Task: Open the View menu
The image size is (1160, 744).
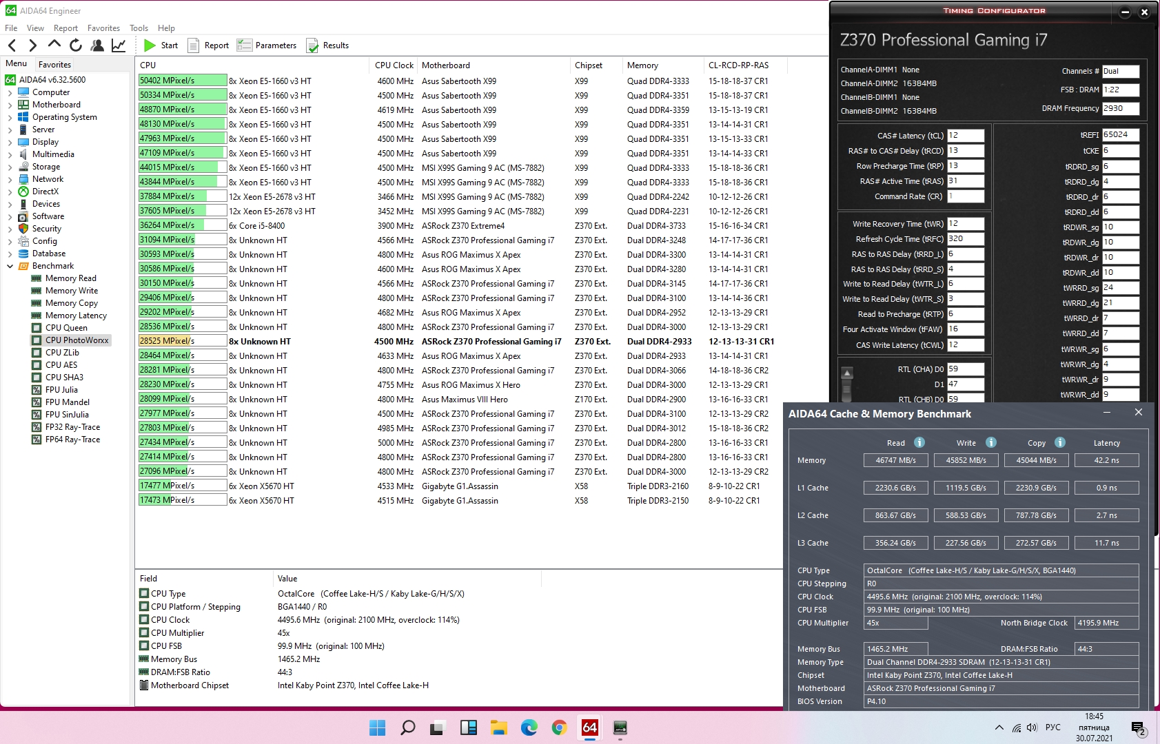Action: (x=35, y=28)
